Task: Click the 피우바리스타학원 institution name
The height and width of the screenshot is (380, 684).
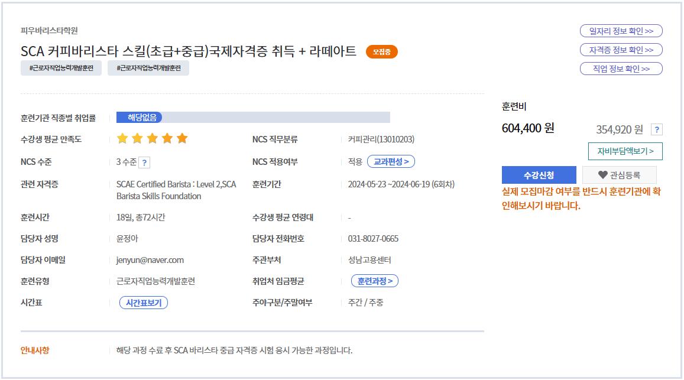Action: point(49,31)
